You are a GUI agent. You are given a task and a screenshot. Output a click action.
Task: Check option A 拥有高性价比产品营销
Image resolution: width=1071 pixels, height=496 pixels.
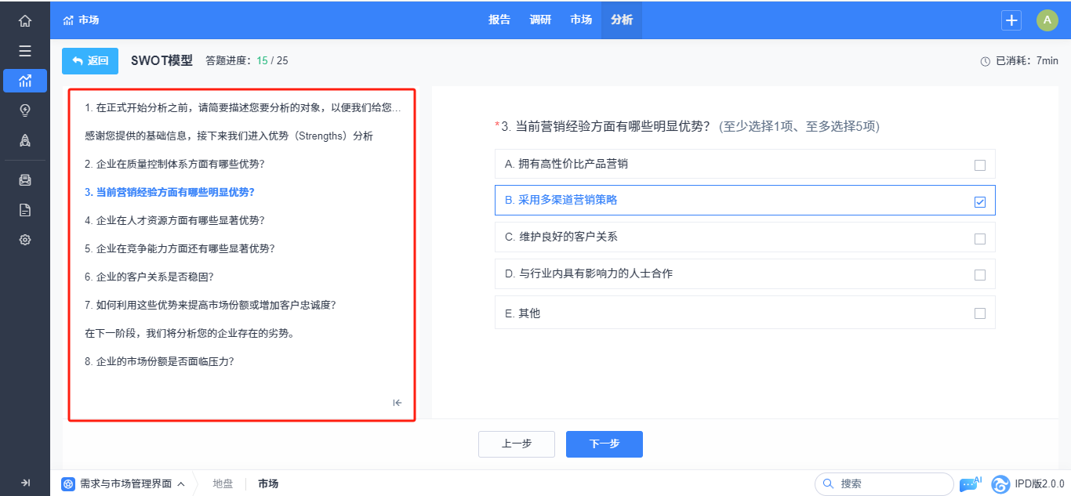pos(980,165)
